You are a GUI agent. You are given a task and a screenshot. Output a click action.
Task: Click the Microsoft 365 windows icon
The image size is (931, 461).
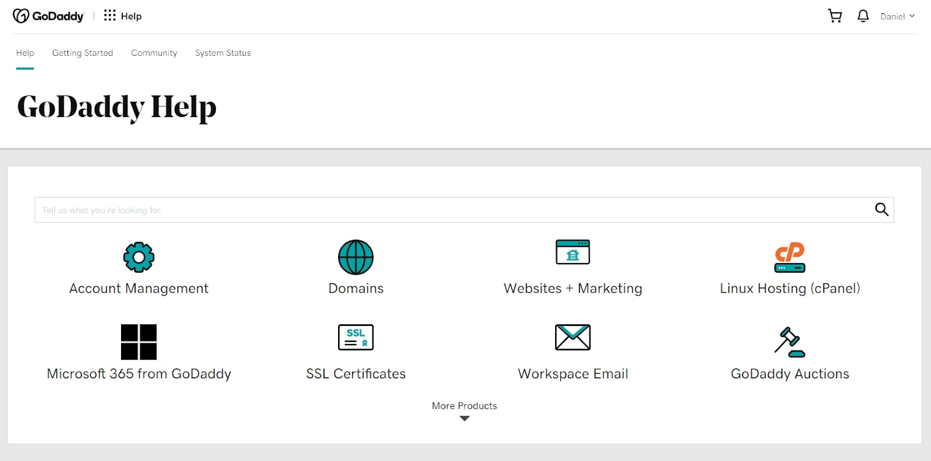[x=138, y=342]
